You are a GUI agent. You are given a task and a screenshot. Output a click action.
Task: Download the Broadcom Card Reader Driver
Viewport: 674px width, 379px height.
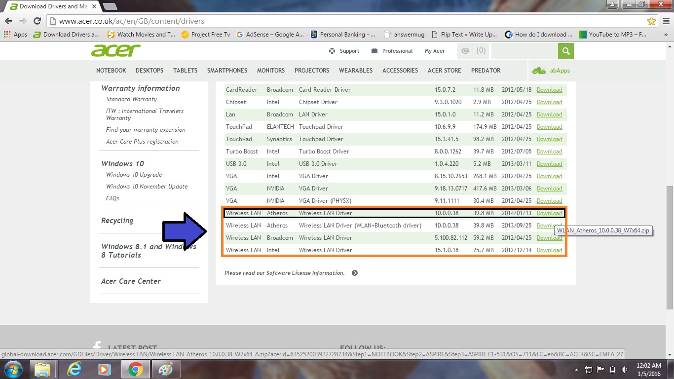[549, 90]
